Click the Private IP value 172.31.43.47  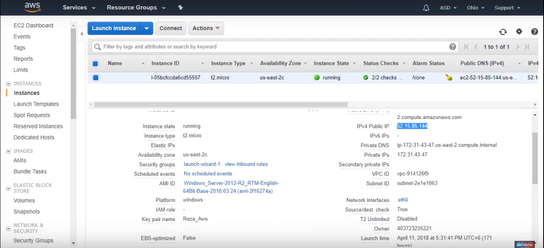[412, 155]
